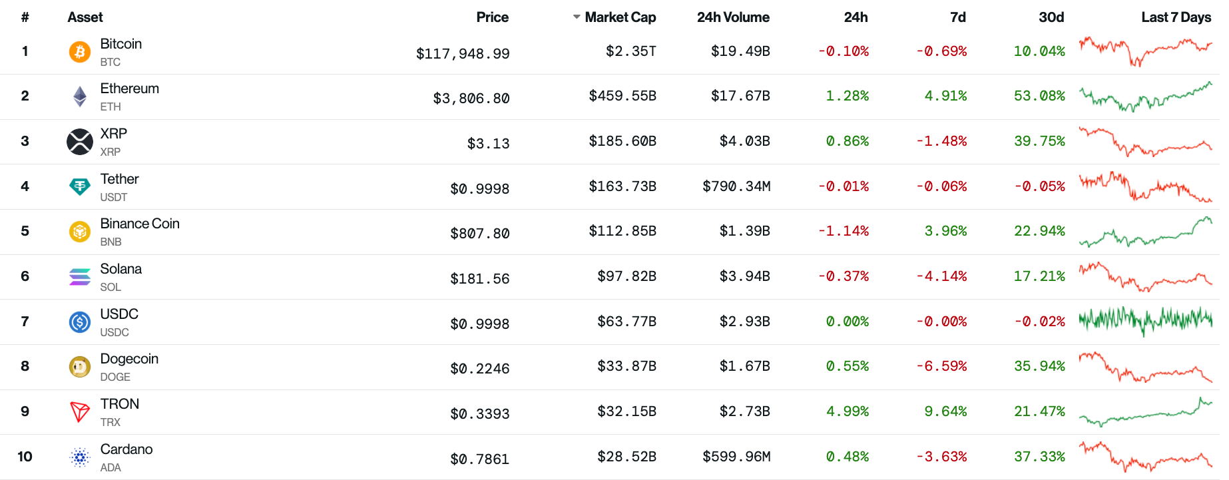Click the Tether green logo icon
Viewport: 1229px width, 480px height.
80,186
